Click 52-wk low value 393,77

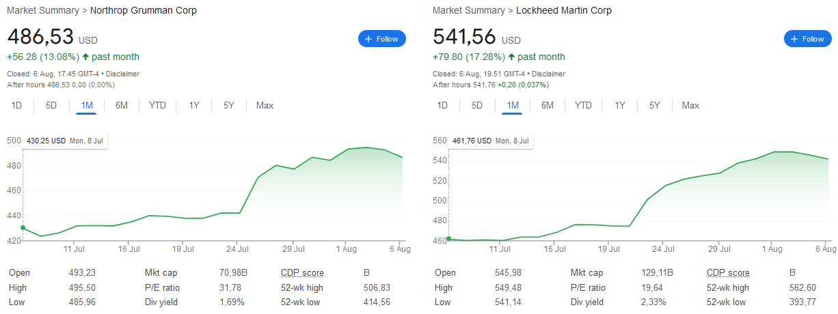[x=802, y=302]
